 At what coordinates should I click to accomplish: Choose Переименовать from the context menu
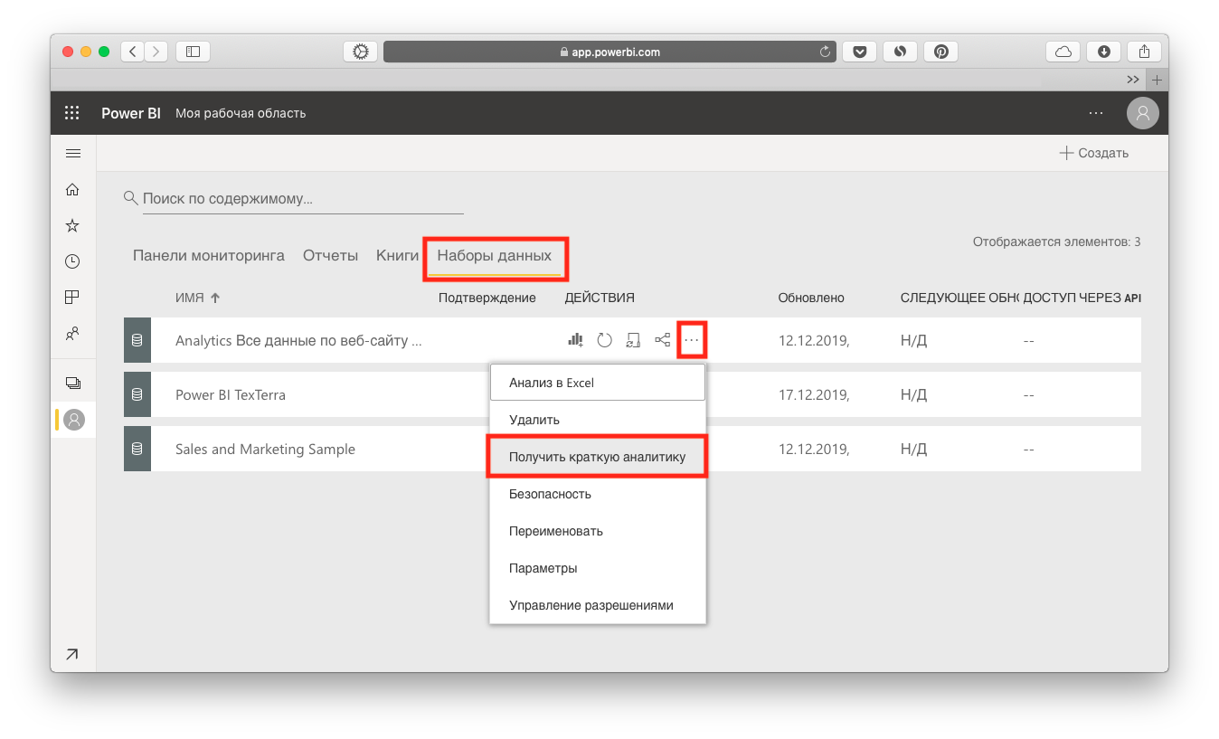pyautogui.click(x=598, y=531)
